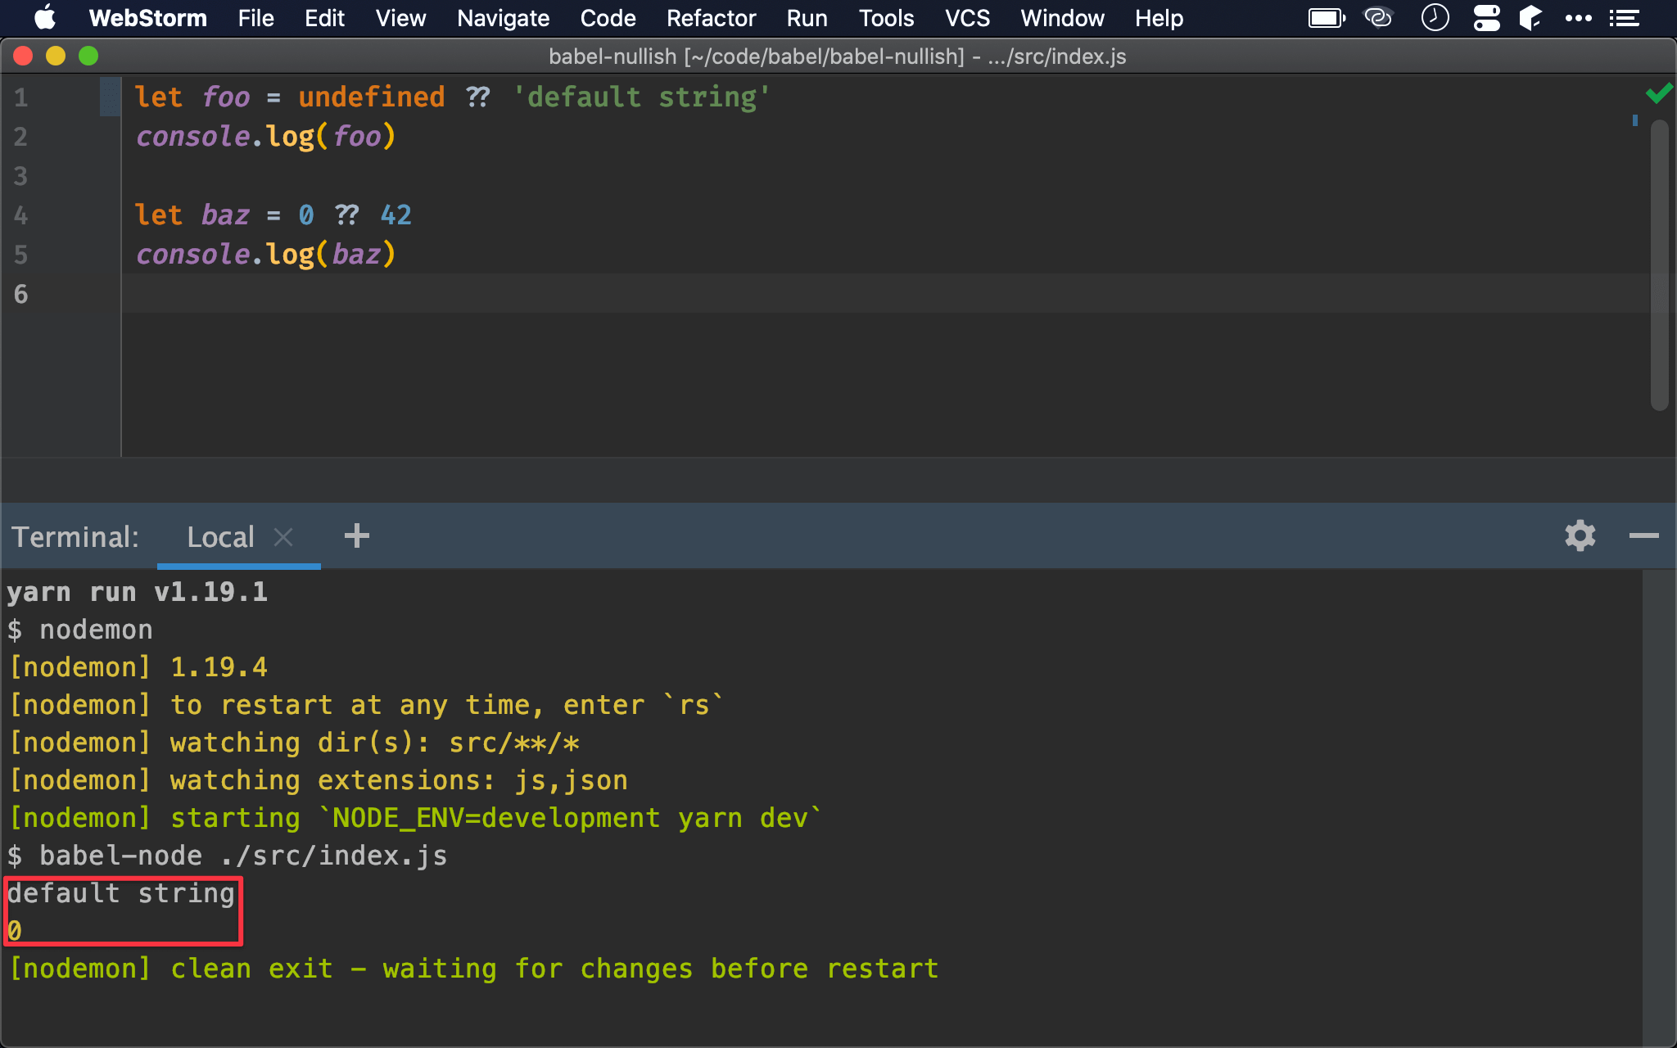Click 'yarn run v1.19.1' terminal line

(138, 591)
